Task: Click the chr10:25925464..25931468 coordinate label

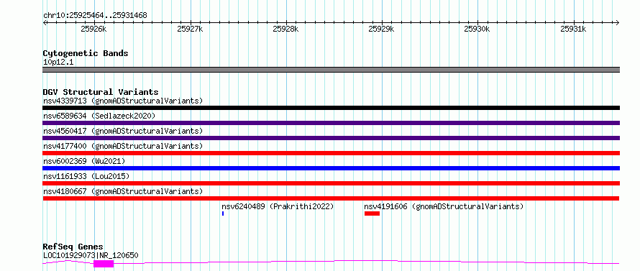Action: pyautogui.click(x=95, y=16)
